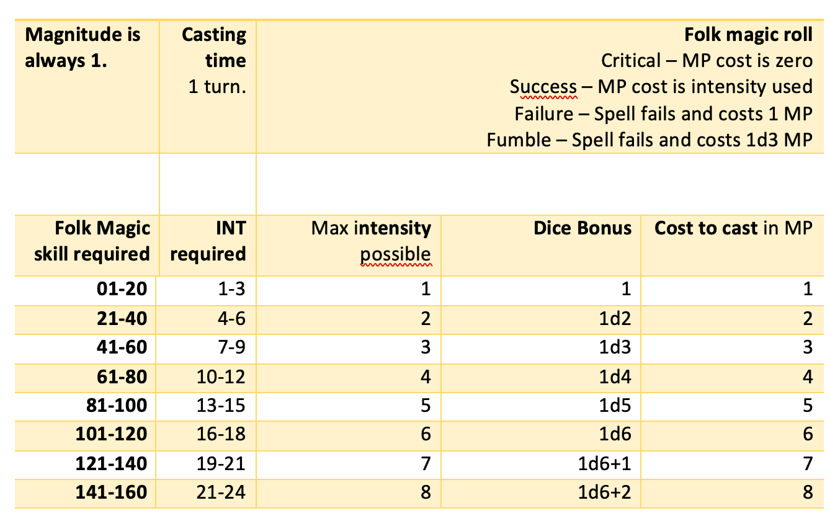The image size is (830, 521).
Task: Click the "Dice Bonus" column header
Action: (582, 228)
